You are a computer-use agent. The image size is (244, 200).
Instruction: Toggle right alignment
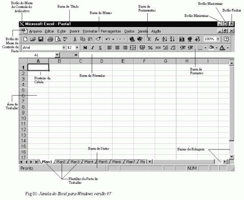(x=125, y=48)
